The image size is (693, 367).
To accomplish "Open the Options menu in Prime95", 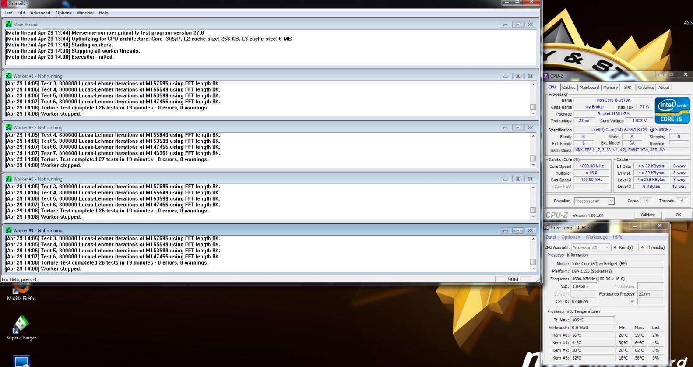I will [63, 13].
